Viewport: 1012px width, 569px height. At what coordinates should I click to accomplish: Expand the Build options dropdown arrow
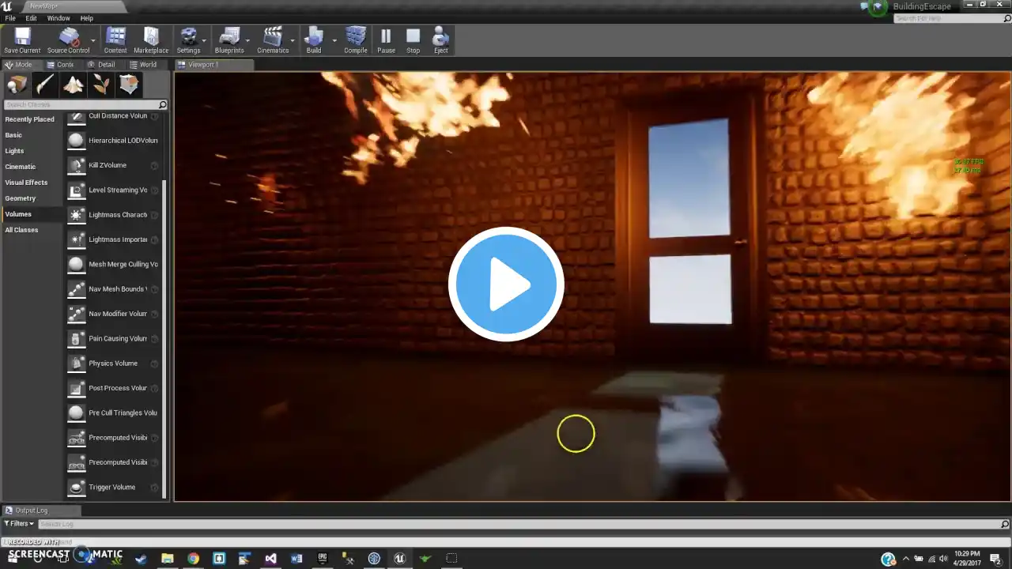334,40
